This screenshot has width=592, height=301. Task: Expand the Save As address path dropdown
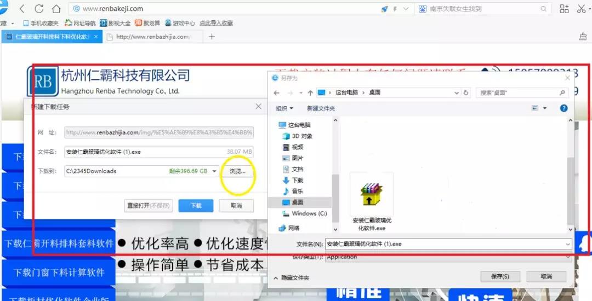tap(457, 92)
